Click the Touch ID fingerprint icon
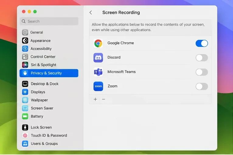 point(25,136)
